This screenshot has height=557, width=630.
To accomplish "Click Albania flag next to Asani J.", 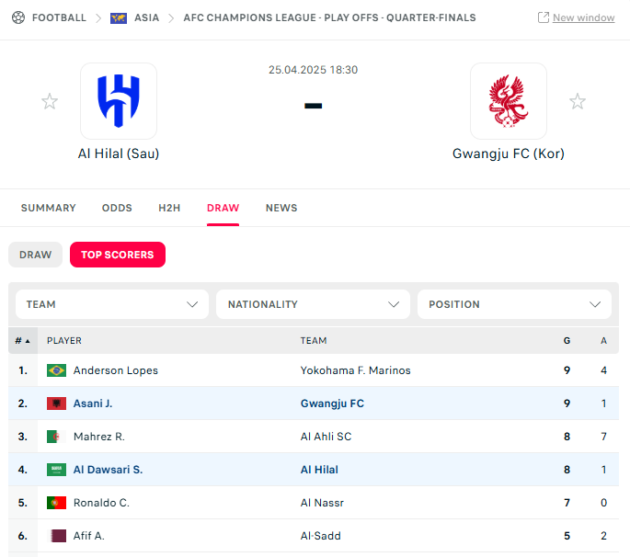I will coord(57,404).
